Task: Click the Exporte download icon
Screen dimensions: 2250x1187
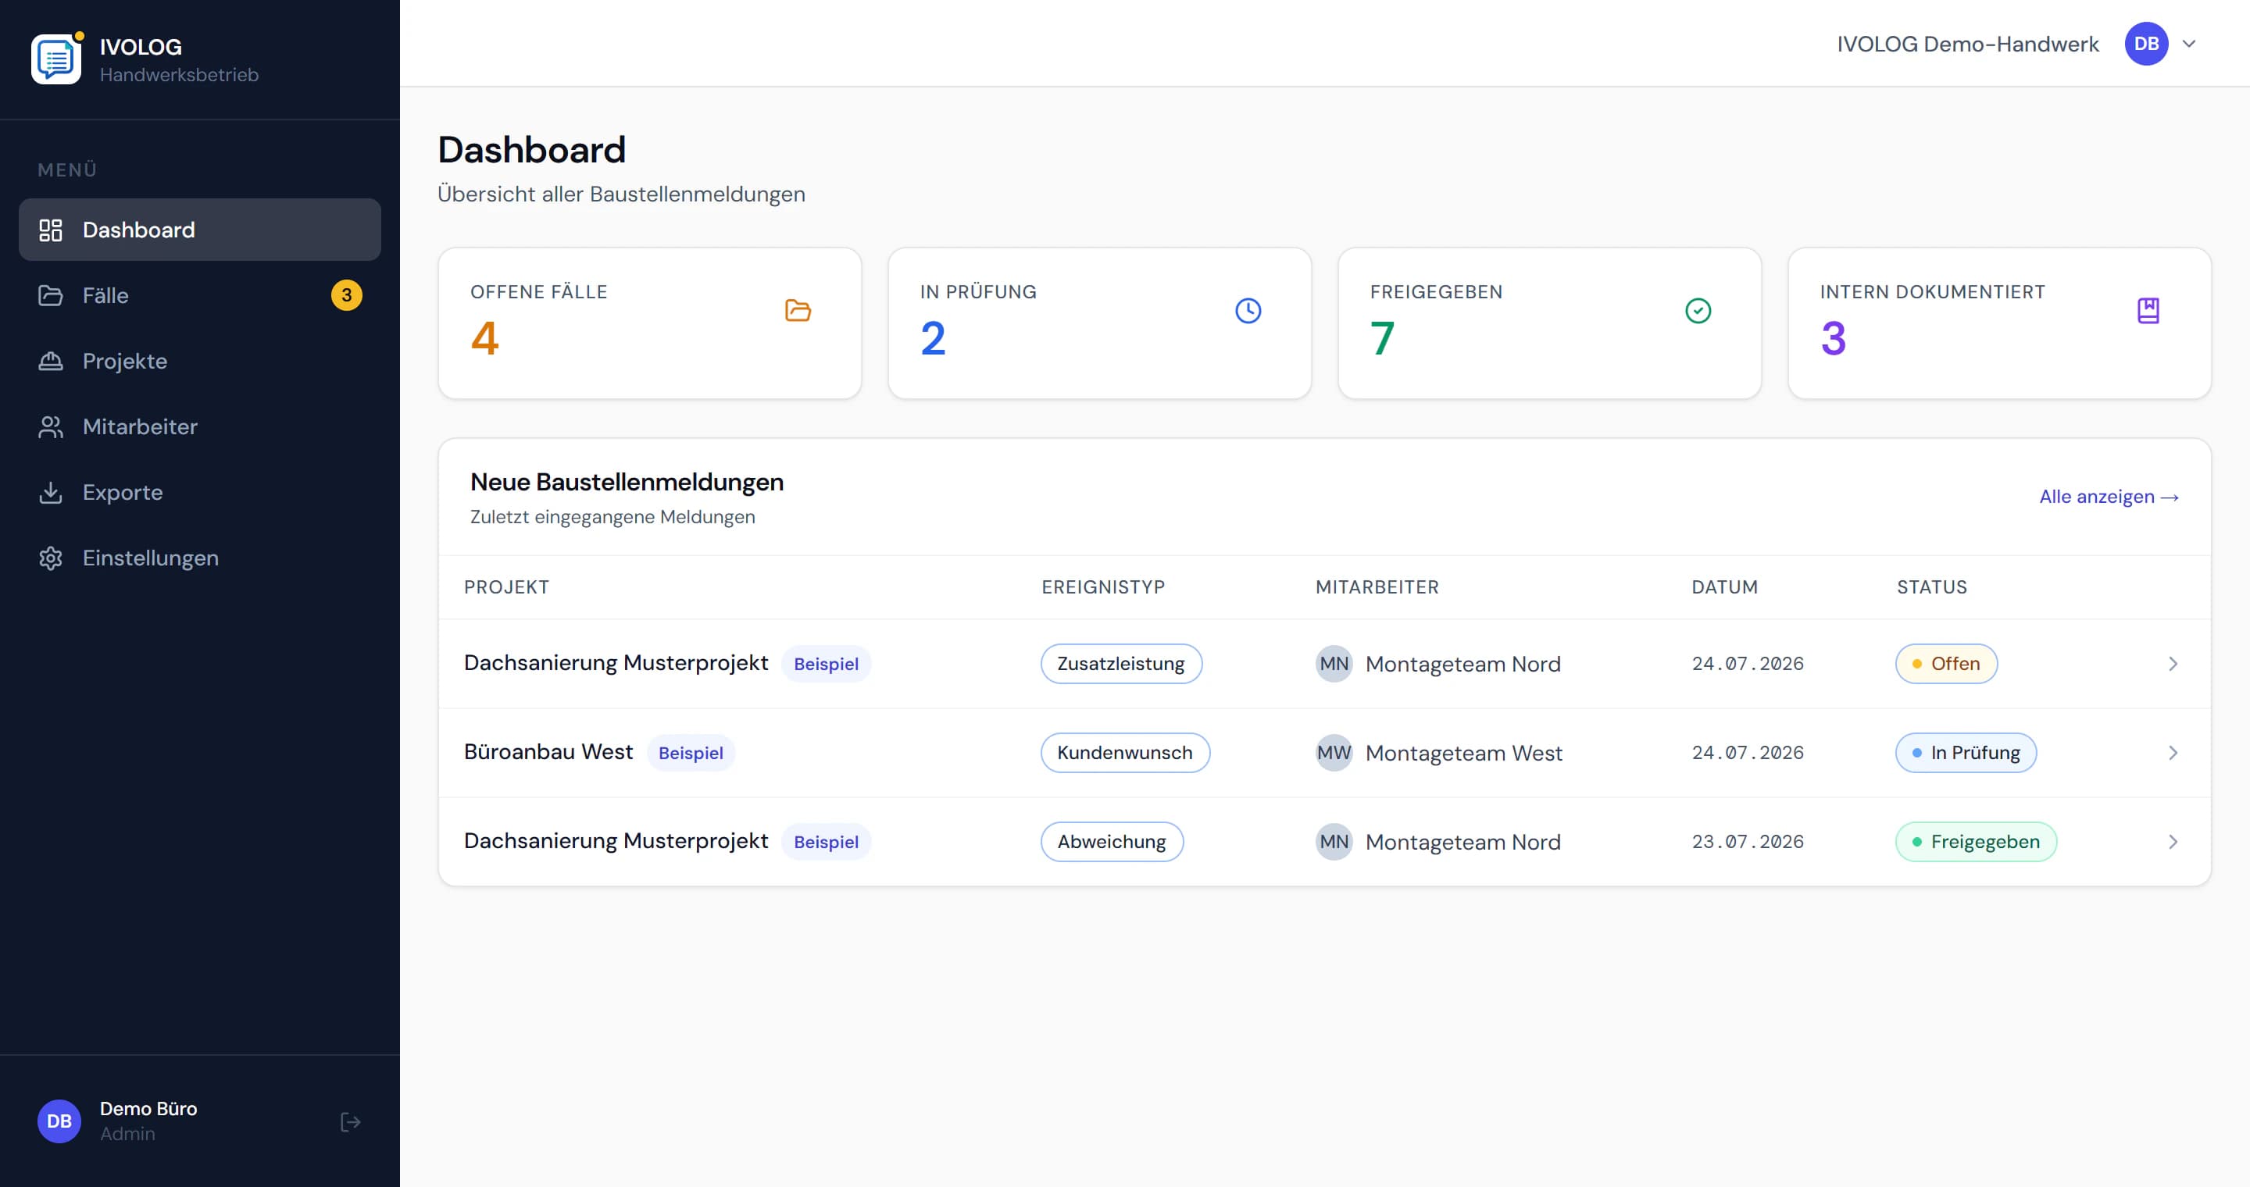Action: coord(51,492)
